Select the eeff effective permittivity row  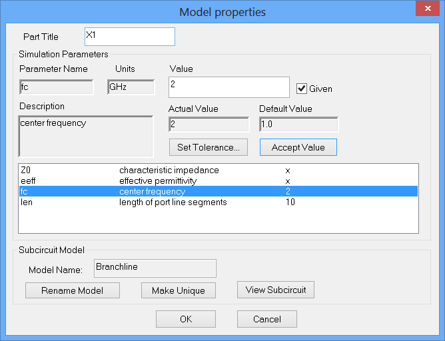(x=218, y=181)
